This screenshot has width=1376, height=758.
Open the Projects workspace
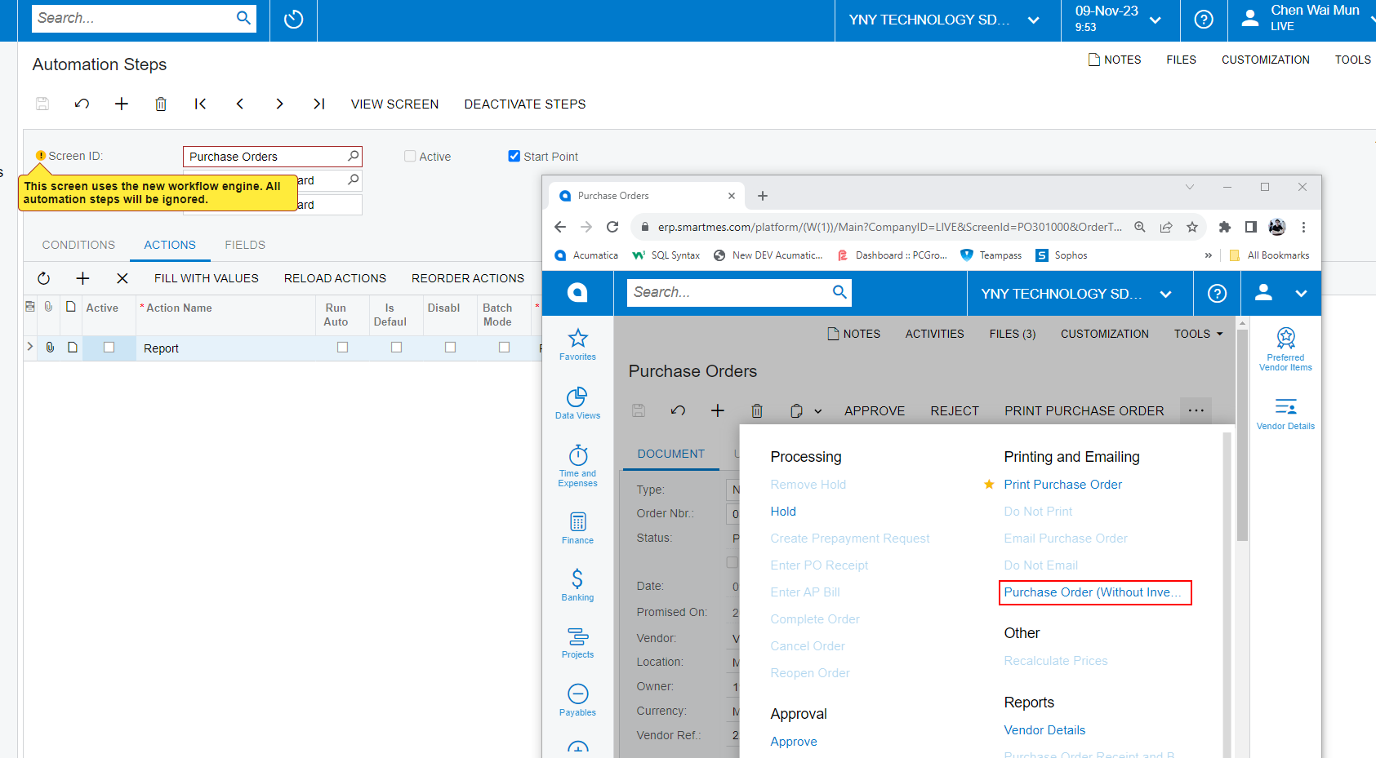pyautogui.click(x=577, y=643)
